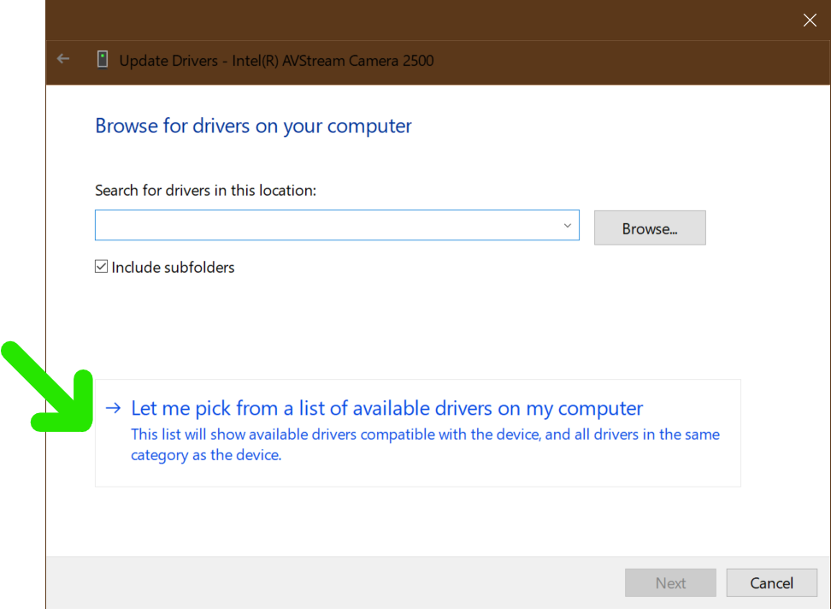Open "Let me pick from a list" option

pyautogui.click(x=386, y=409)
